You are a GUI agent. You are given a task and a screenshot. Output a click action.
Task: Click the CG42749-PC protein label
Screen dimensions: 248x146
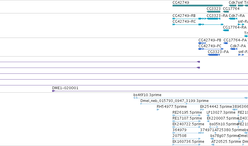[210, 46]
